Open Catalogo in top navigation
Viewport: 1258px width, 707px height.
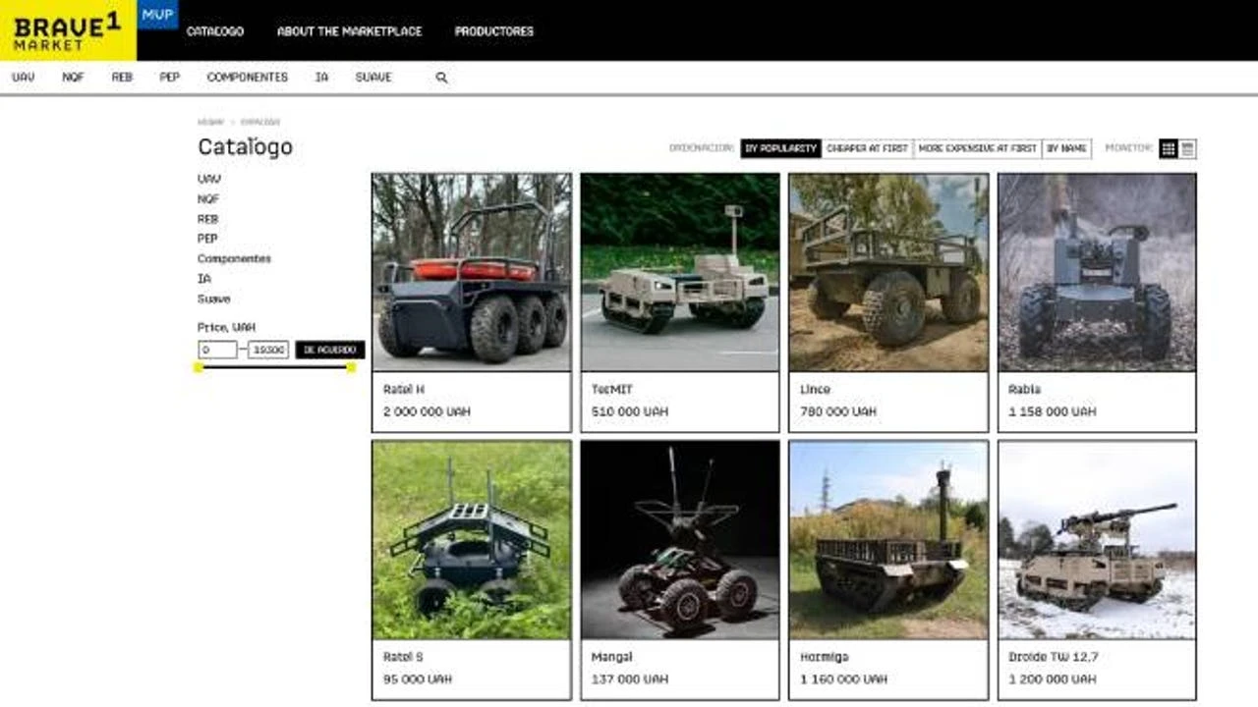(215, 31)
